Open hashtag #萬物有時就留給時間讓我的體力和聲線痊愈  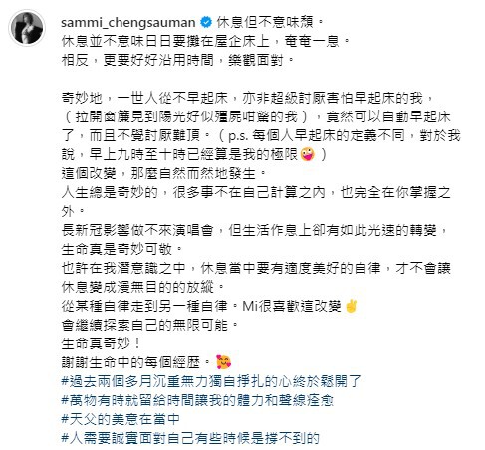(x=197, y=400)
